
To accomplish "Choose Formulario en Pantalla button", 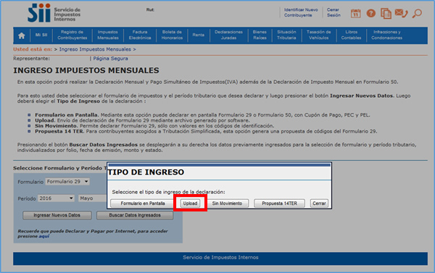I will click(143, 203).
